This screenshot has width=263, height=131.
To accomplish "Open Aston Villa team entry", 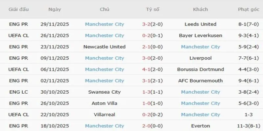I will pyautogui.click(x=105, y=103).
